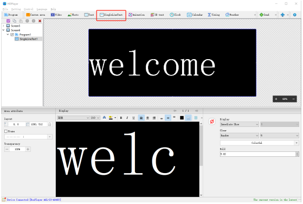This screenshot has width=303, height=204.
Task: Insert a Video area
Action: [56, 15]
